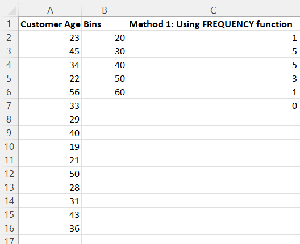Select cell A3 with value 45
The image size is (300, 244).
(50, 51)
